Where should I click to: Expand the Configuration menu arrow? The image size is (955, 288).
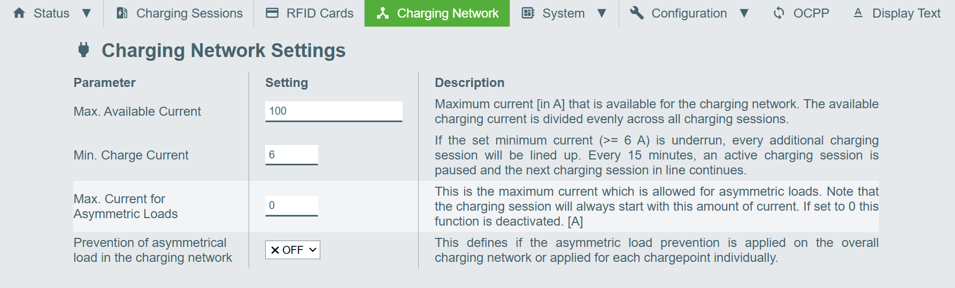pyautogui.click(x=744, y=13)
